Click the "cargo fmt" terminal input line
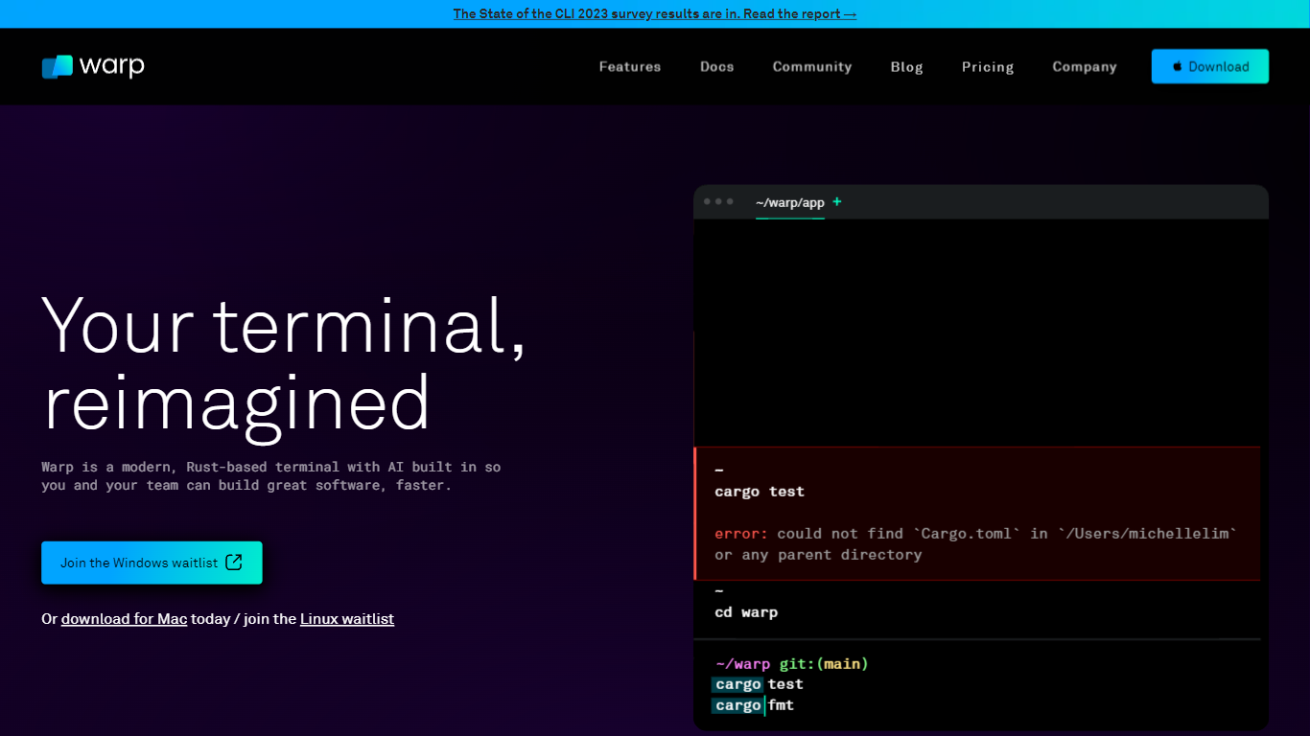The height and width of the screenshot is (736, 1310). click(x=755, y=705)
